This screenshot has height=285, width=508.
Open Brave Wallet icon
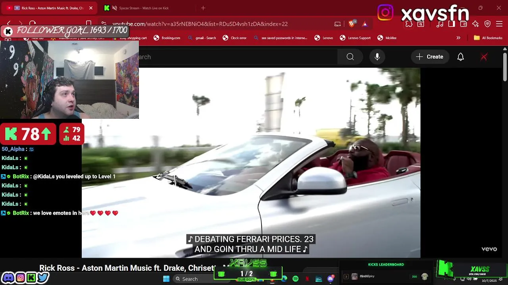463,24
